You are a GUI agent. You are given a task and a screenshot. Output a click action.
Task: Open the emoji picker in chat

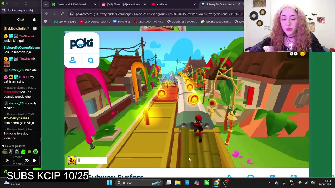coord(34,161)
